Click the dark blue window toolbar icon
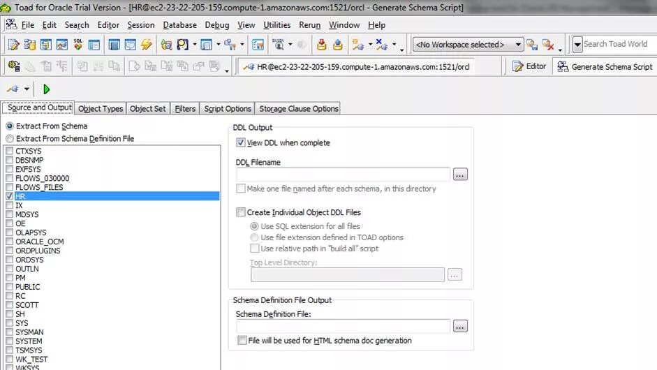 [x=114, y=45]
